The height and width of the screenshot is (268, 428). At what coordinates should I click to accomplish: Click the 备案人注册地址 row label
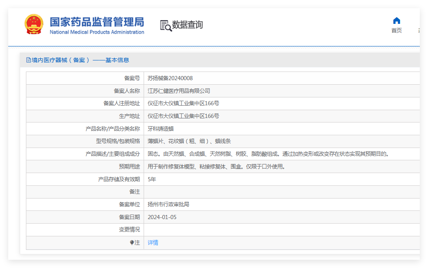pyautogui.click(x=121, y=103)
